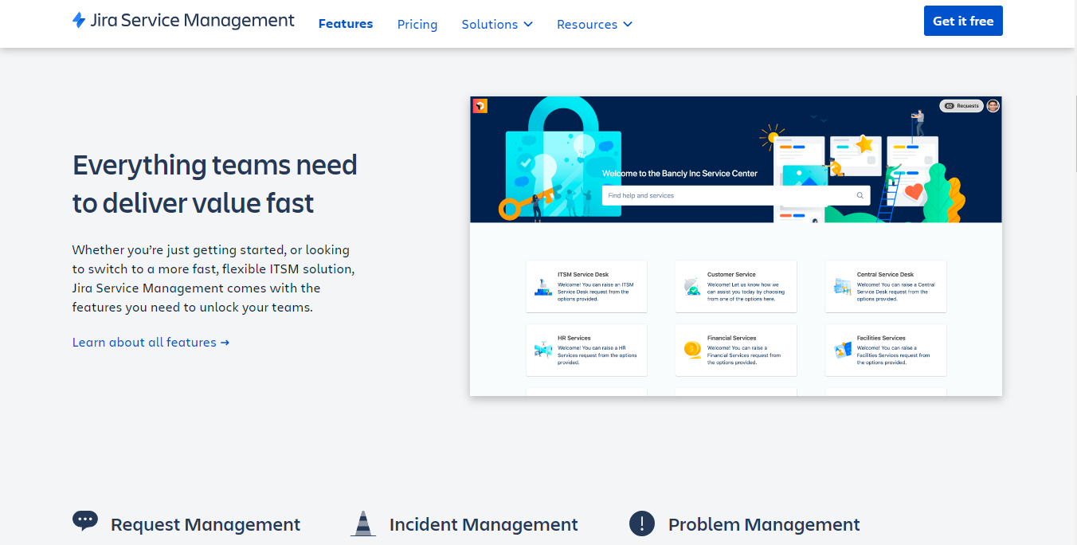Click the Jira Service Management lightning bolt logo
This screenshot has width=1077, height=545.
(x=79, y=21)
